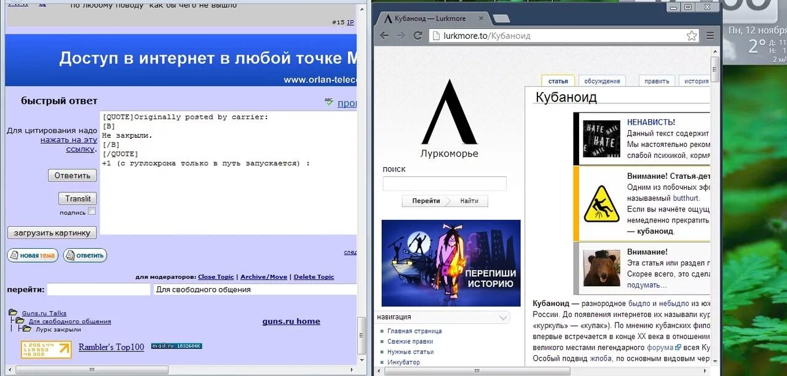Click the HATE warning image
Image resolution: width=787 pixels, height=376 pixels.
(601, 139)
